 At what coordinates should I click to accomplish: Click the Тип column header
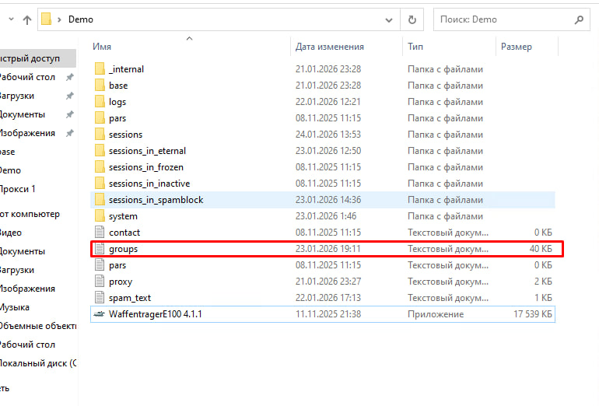coord(415,47)
